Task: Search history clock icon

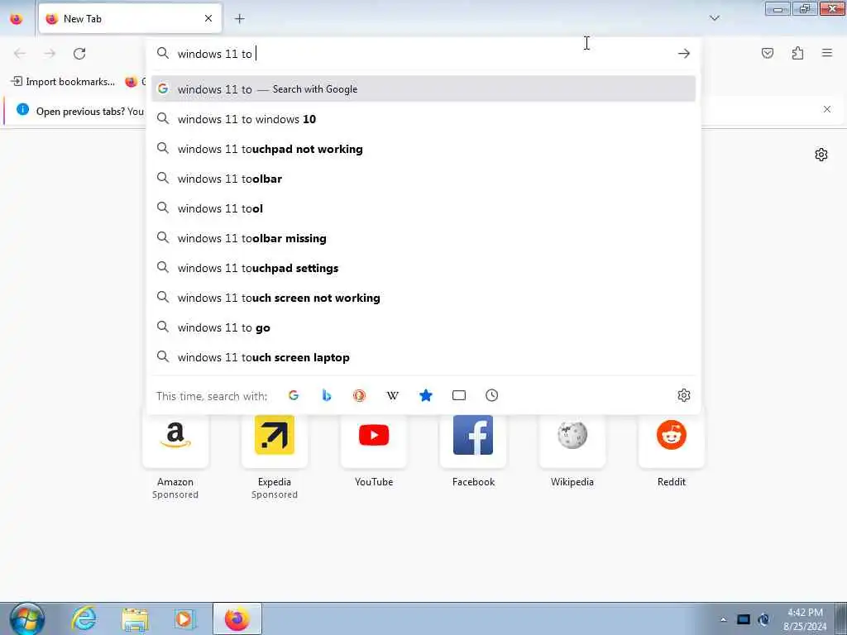Action: (x=491, y=395)
